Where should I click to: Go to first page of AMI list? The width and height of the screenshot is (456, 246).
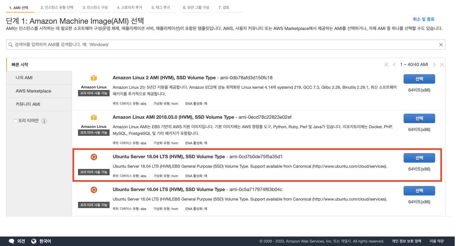(387, 64)
